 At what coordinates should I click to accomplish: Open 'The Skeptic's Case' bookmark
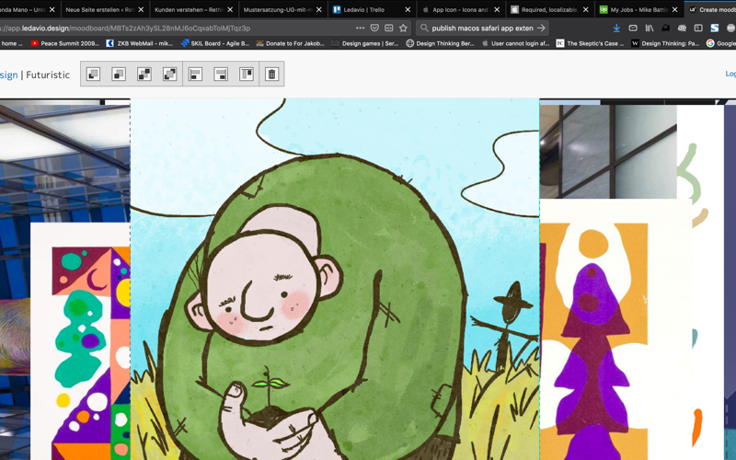(x=591, y=43)
